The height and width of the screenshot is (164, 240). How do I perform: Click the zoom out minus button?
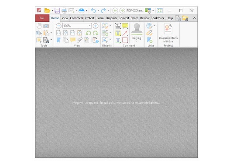point(58,26)
